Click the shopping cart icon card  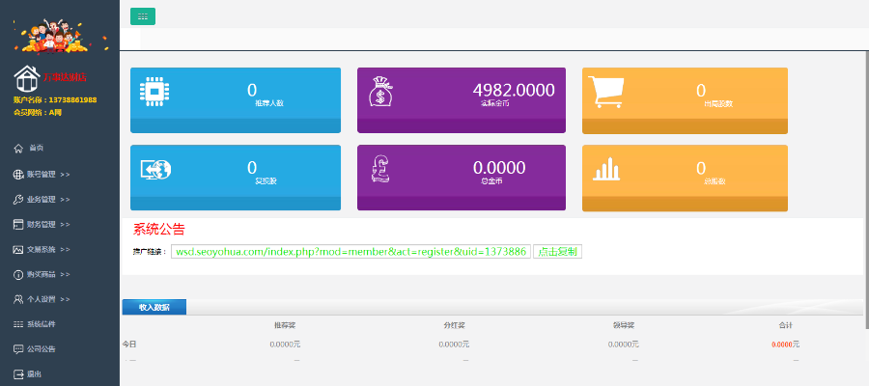605,92
